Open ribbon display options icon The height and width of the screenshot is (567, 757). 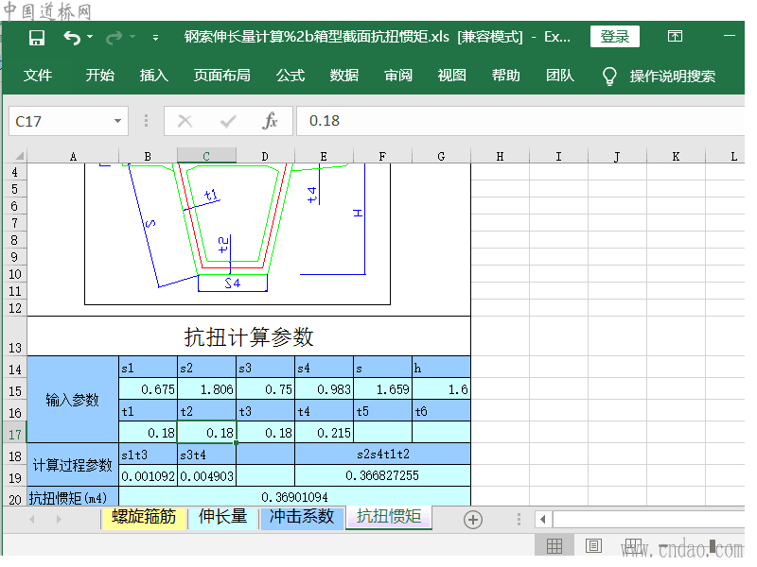coord(675,36)
